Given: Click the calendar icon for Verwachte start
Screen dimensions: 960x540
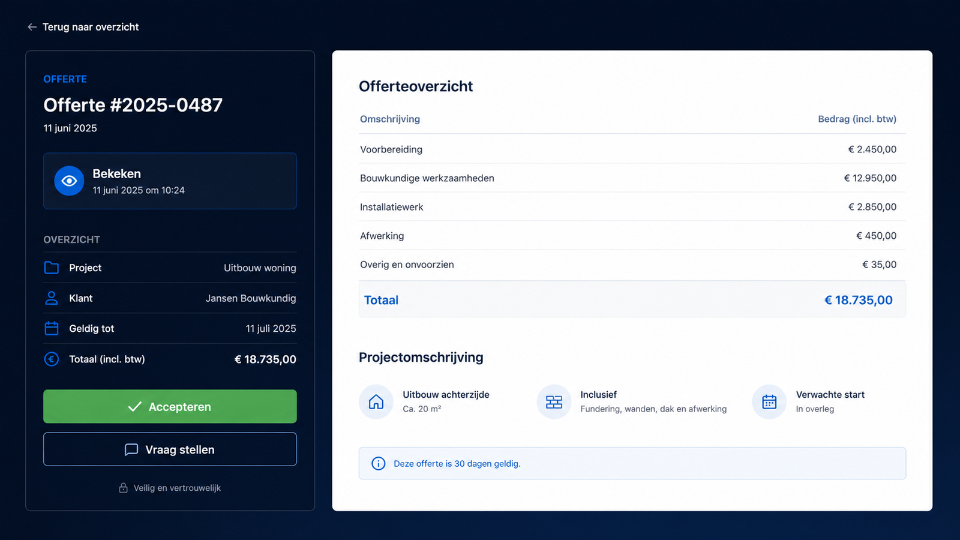Looking at the screenshot, I should (x=769, y=401).
